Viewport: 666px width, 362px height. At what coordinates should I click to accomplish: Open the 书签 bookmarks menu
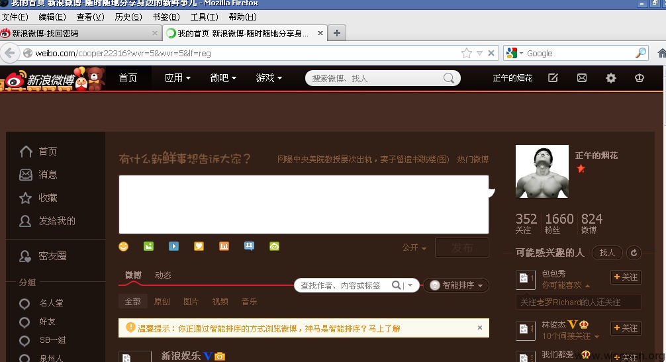coord(166,17)
